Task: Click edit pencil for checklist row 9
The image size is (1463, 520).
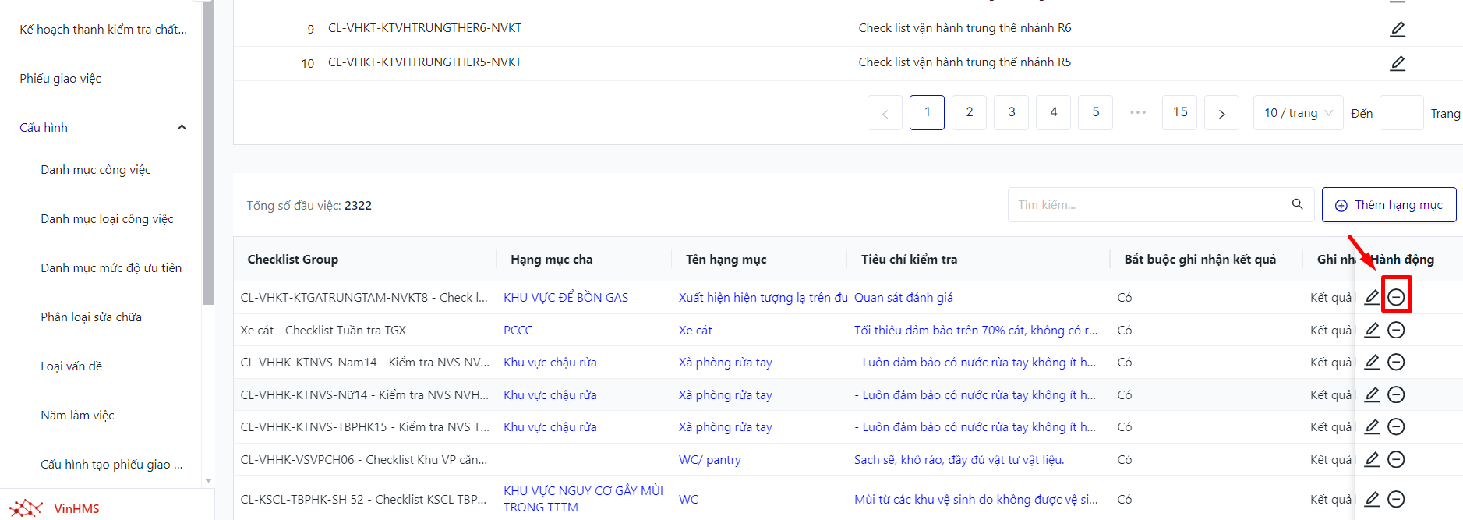Action: pos(1398,29)
